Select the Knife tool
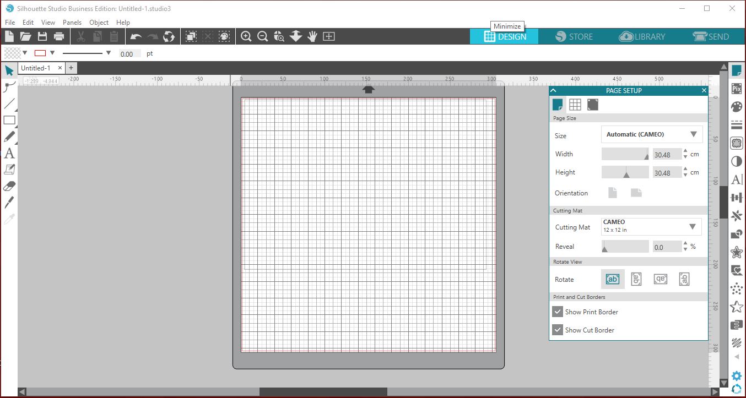746x398 pixels. [x=9, y=202]
